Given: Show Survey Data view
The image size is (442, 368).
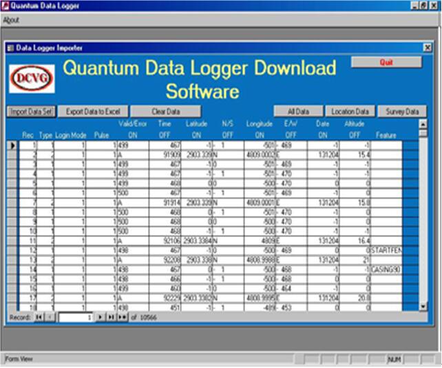Looking at the screenshot, I should pyautogui.click(x=402, y=112).
